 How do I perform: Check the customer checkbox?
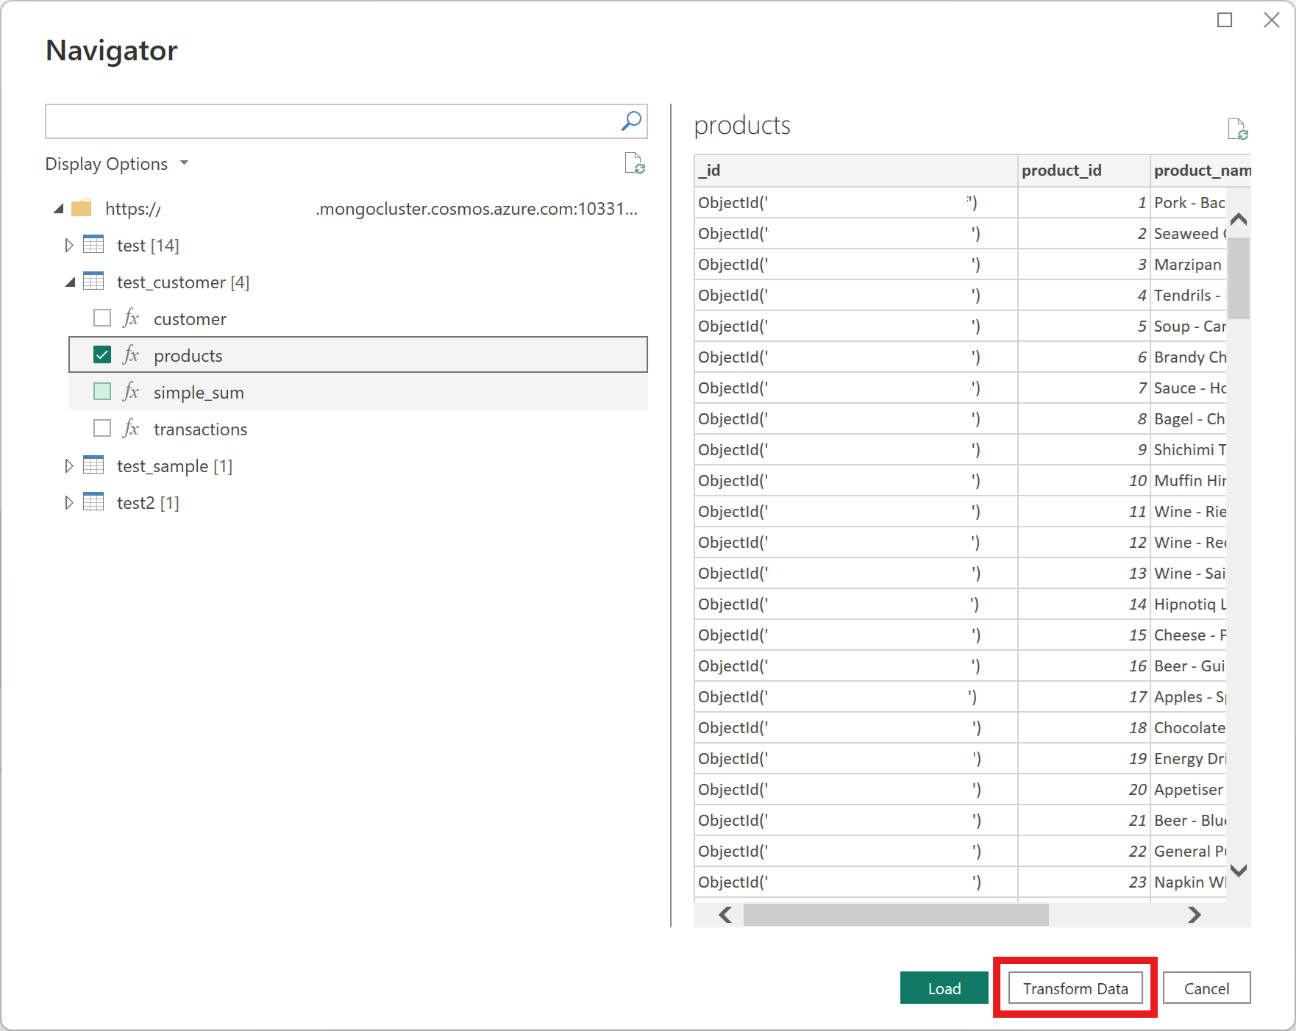102,318
